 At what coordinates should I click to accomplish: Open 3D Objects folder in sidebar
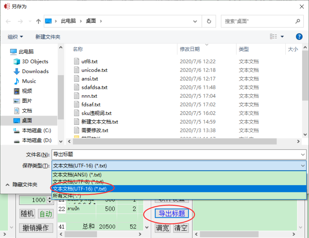click(35, 61)
